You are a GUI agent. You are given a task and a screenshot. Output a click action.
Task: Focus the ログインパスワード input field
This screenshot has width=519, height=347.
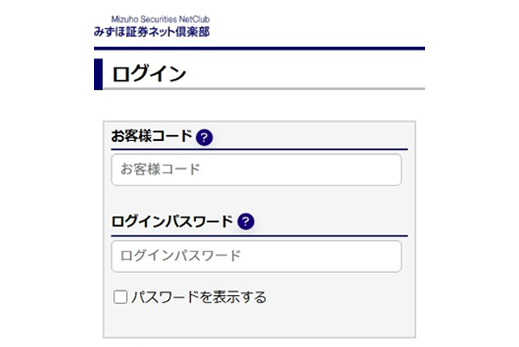point(256,256)
